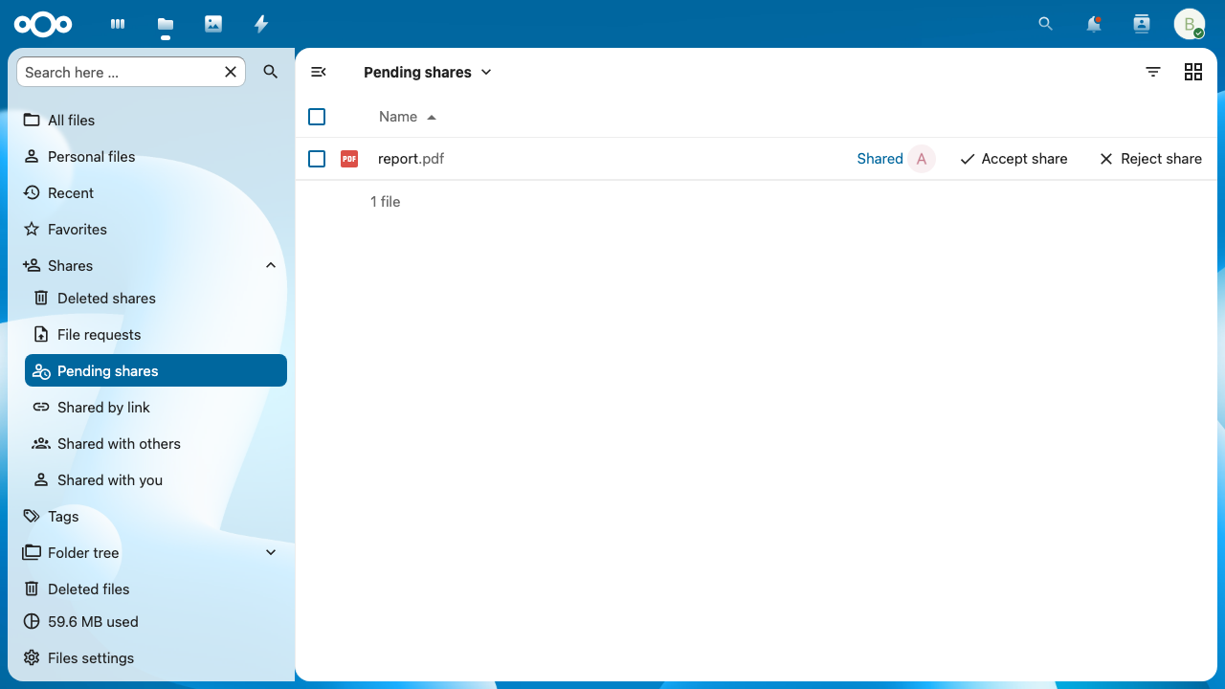Click the Search here input field

(x=121, y=72)
